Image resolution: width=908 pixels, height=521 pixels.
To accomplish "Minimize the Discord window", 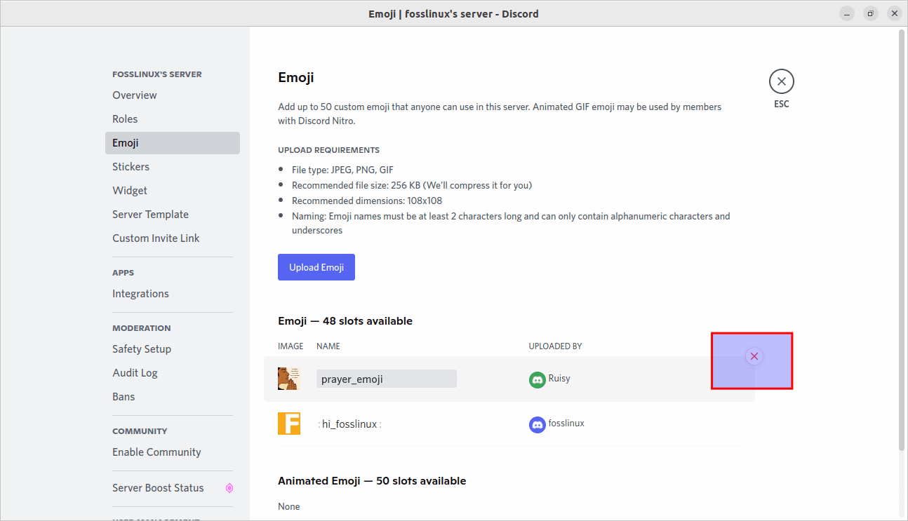I will point(847,13).
